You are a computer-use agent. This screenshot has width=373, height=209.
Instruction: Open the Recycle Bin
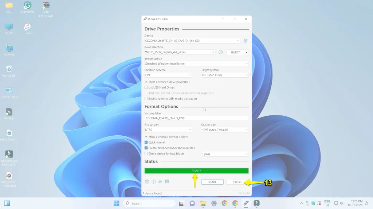(9, 71)
